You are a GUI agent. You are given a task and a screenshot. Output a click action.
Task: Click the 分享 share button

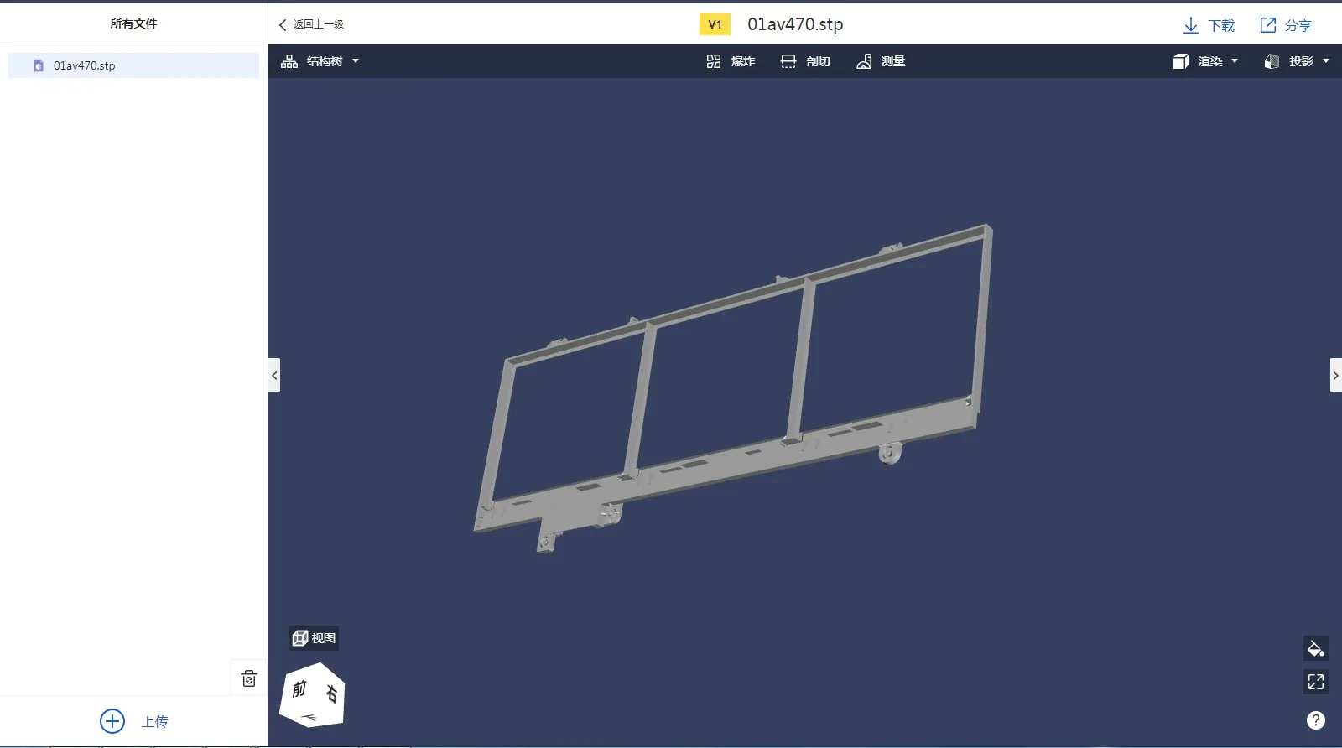click(1286, 25)
